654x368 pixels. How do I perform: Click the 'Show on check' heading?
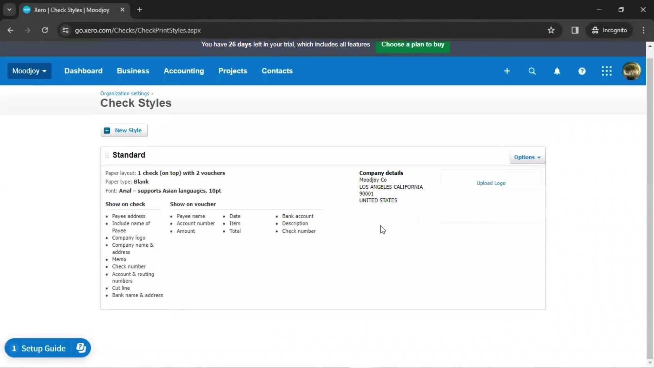point(125,204)
